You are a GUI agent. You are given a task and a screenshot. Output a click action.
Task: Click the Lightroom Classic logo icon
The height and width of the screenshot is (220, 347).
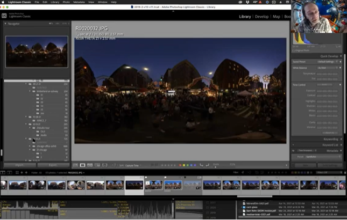[x=4, y=16]
